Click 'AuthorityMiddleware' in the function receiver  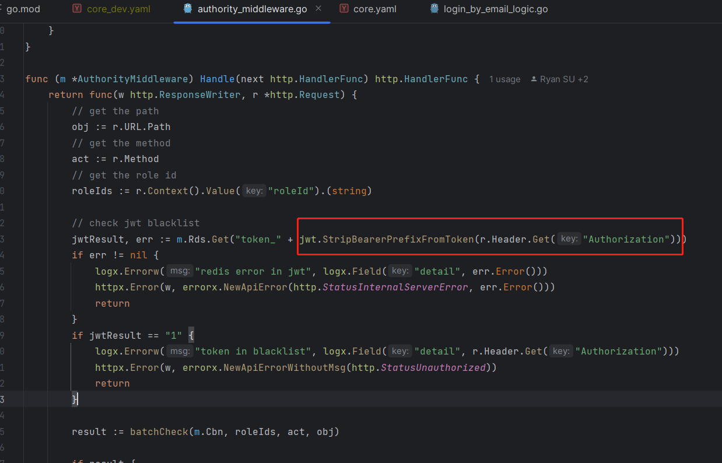pos(132,79)
